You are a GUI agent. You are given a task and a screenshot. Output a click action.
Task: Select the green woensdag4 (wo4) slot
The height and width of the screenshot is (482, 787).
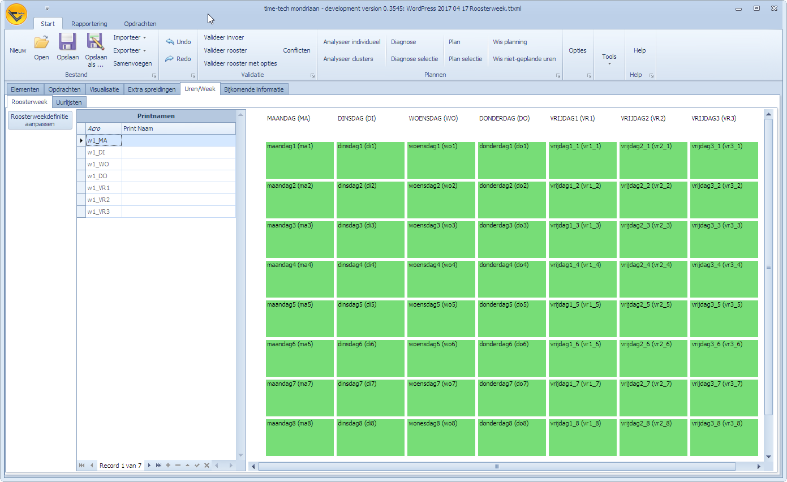441,279
